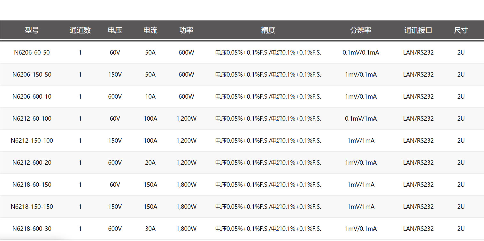Click accuracy text in N6218-600-30 row

[x=268, y=229]
